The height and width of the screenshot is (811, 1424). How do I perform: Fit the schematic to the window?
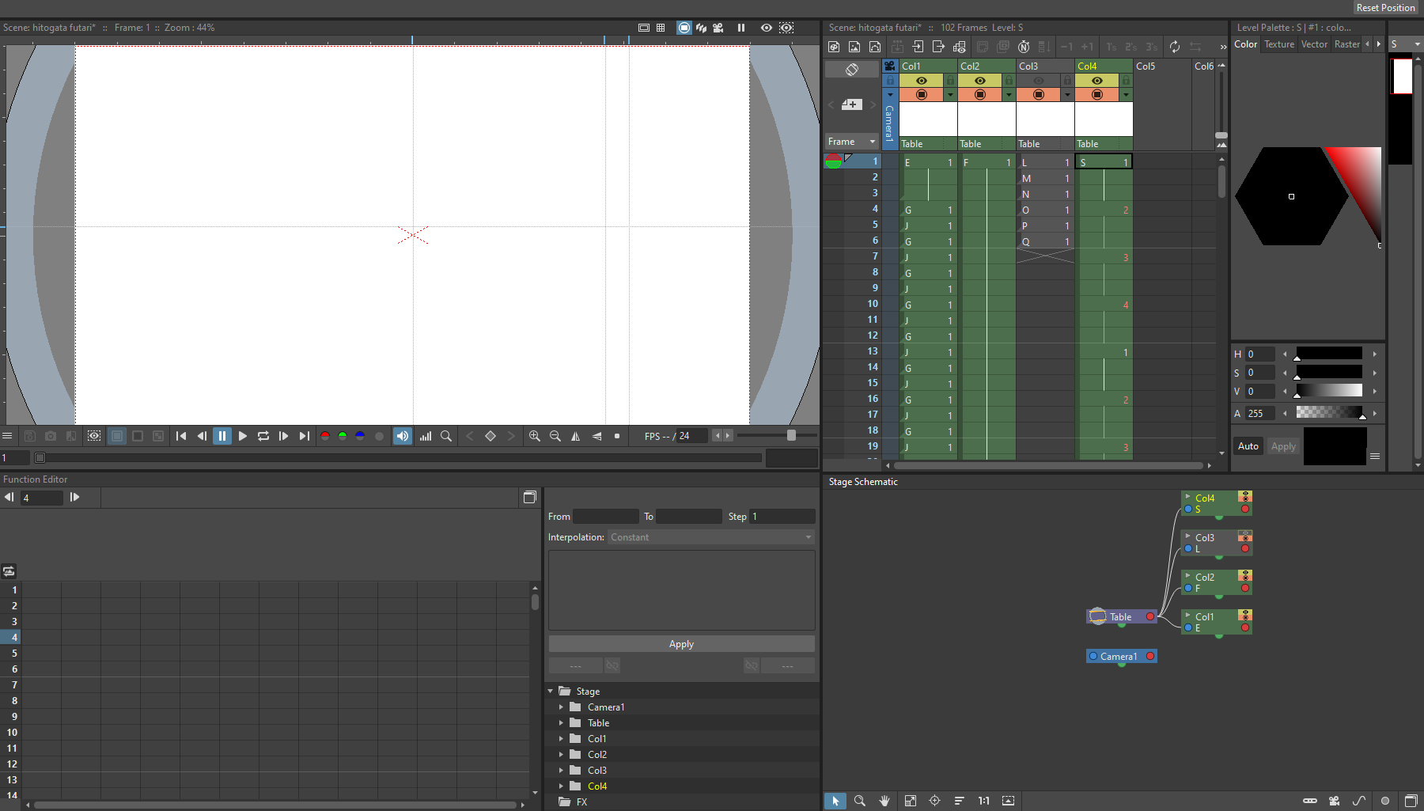click(911, 801)
